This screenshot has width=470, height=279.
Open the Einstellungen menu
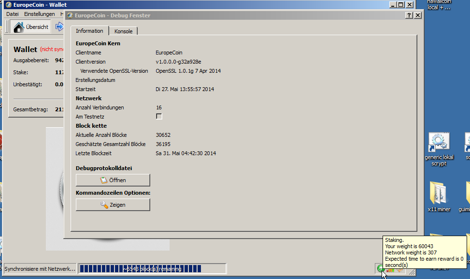pyautogui.click(x=39, y=14)
